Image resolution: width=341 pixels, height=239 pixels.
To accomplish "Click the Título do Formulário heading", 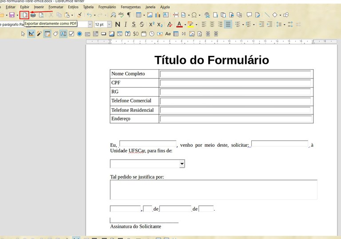I will tap(212, 60).
